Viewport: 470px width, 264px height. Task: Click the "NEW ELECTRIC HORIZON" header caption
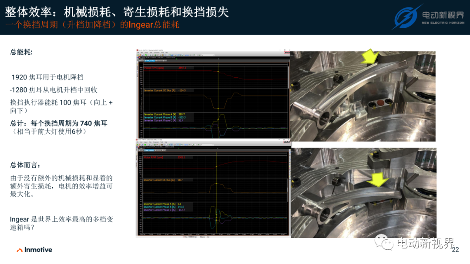click(x=443, y=23)
